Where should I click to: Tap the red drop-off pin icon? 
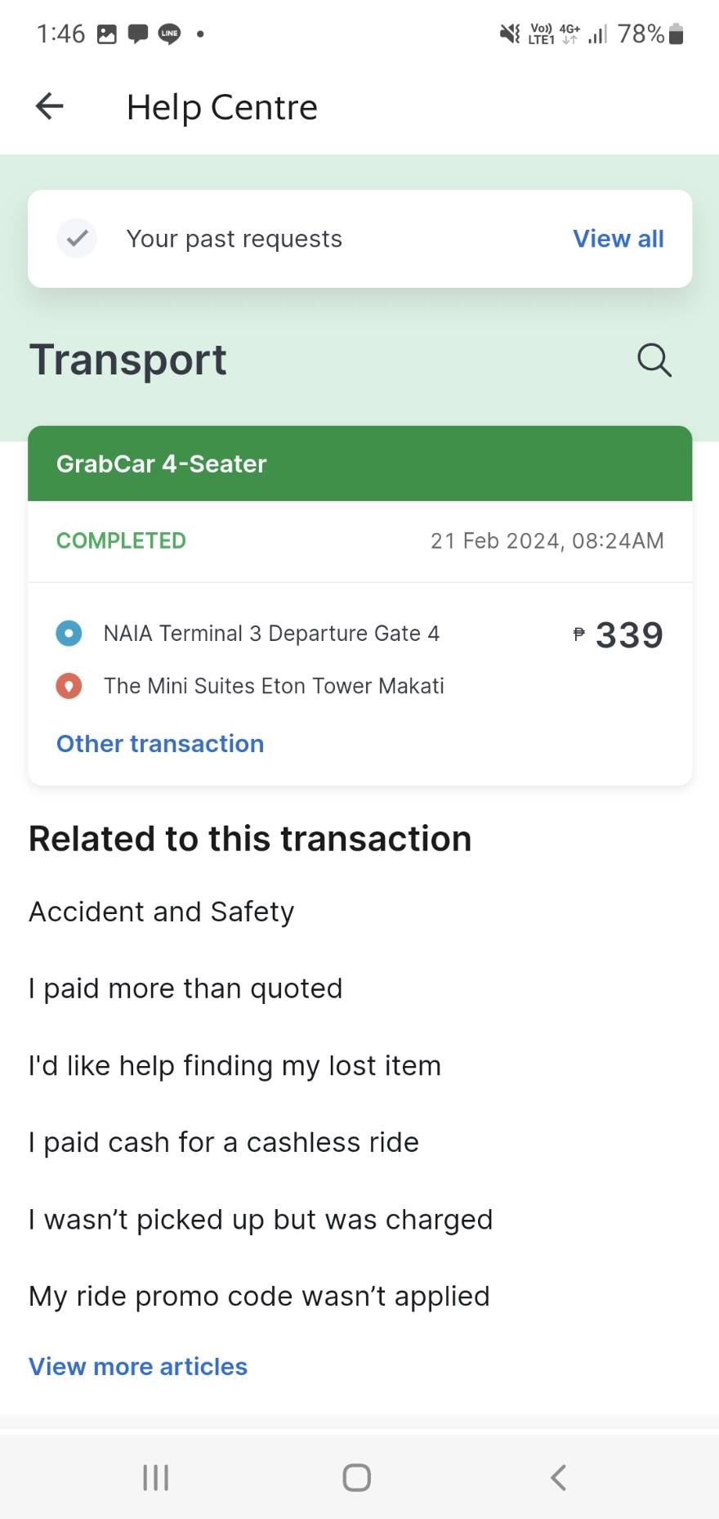pyautogui.click(x=69, y=686)
